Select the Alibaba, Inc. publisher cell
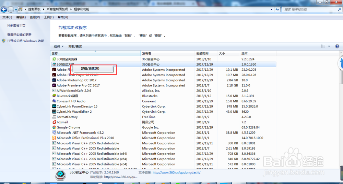The image size is (343, 184). [151, 90]
